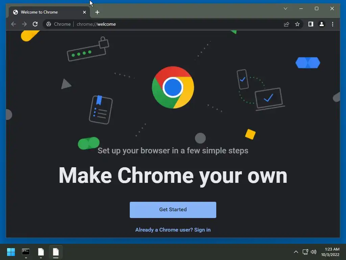Select the Welcome to Chrome tab
Viewport: 346px width, 260px height.
[x=49, y=12]
